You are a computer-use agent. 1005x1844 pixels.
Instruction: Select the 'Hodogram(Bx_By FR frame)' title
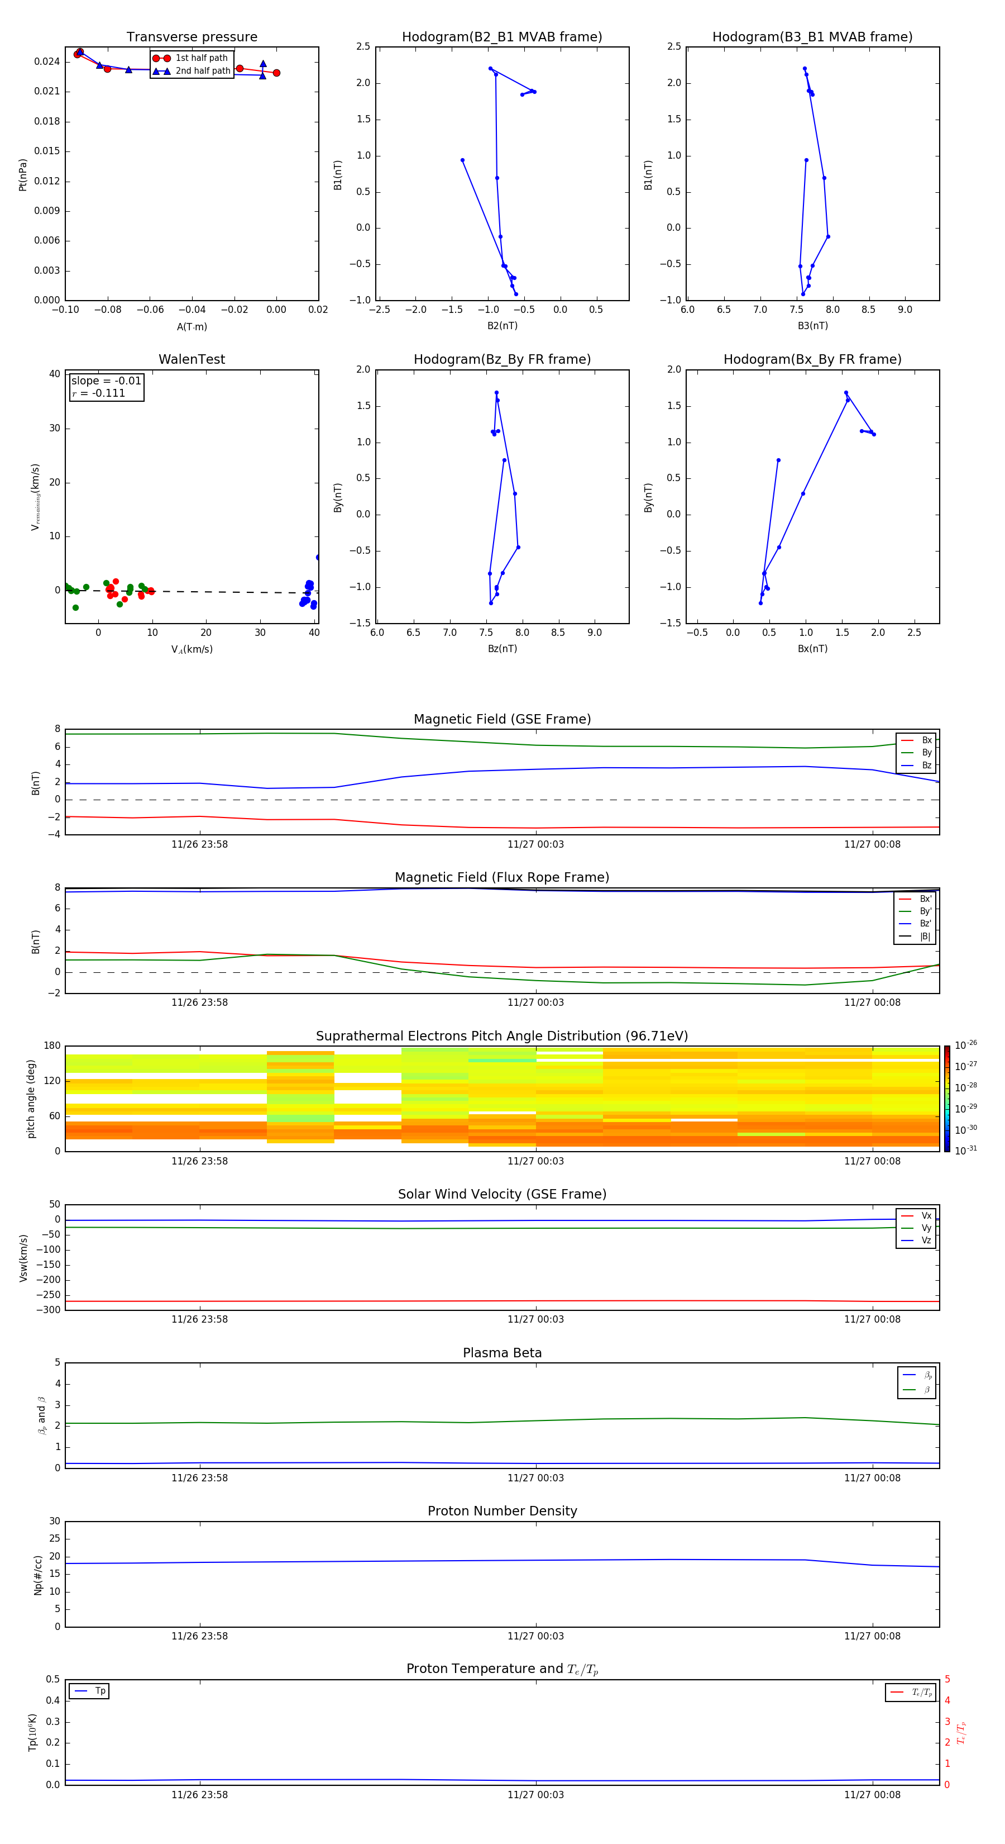tap(812, 359)
